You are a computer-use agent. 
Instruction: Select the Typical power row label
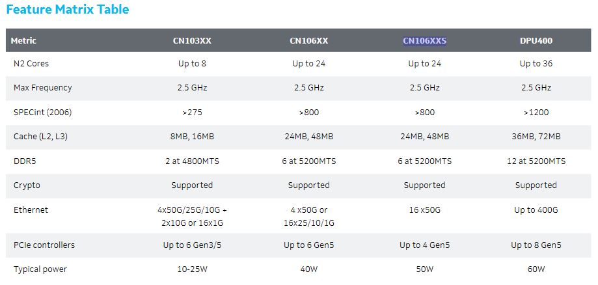coord(40,269)
